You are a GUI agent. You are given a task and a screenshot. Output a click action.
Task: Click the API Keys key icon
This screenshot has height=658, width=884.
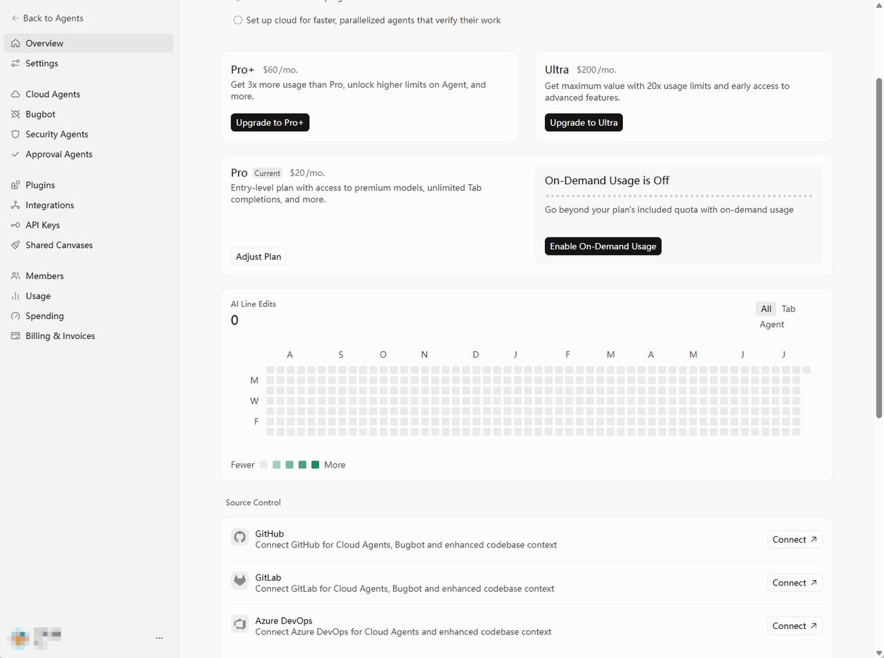point(15,225)
